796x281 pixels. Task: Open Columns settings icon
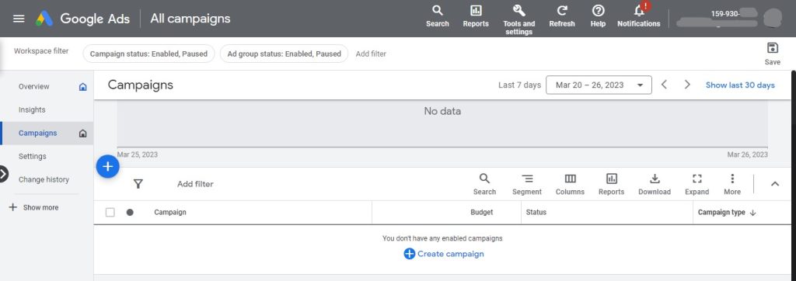click(x=570, y=179)
